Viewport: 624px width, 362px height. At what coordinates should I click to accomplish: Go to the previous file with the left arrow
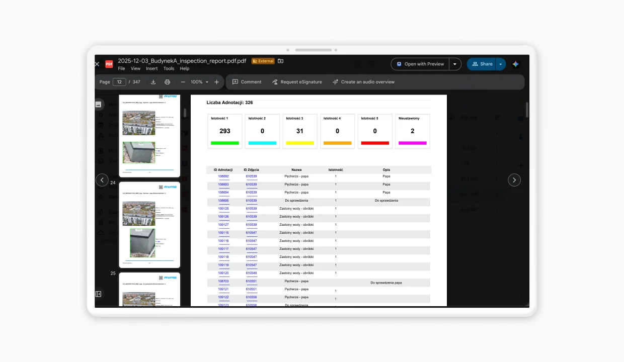point(102,180)
